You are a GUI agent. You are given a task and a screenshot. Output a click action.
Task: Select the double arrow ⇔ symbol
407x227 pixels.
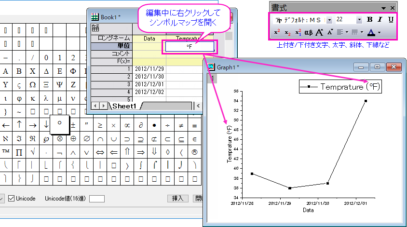coord(100,152)
